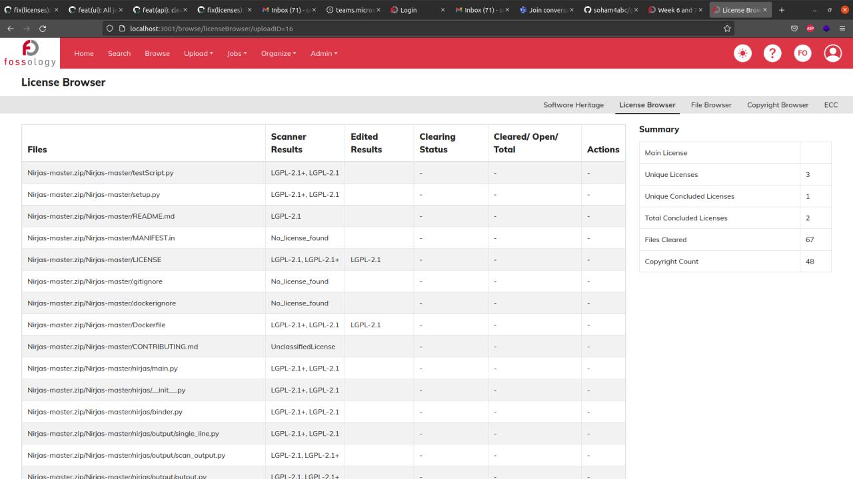
Task: Expand the Upload dropdown menu
Action: pyautogui.click(x=199, y=53)
